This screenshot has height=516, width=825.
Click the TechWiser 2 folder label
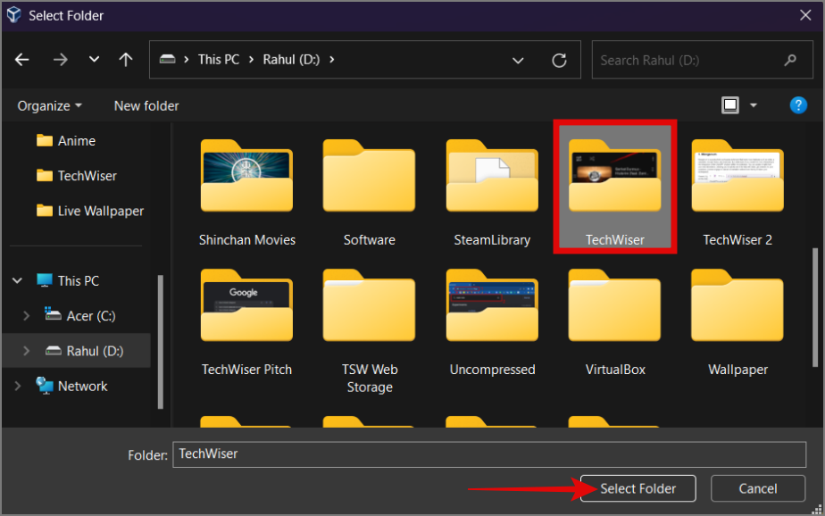click(x=737, y=240)
